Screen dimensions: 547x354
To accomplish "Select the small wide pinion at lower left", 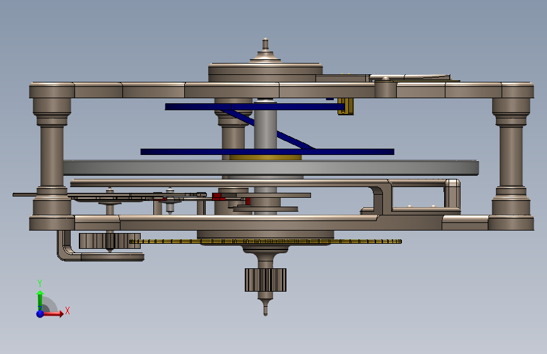I will 110,241.
